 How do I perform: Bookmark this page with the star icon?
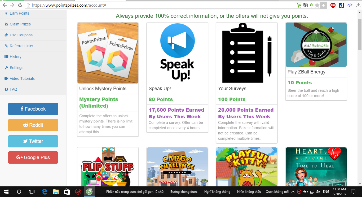click(317, 5)
